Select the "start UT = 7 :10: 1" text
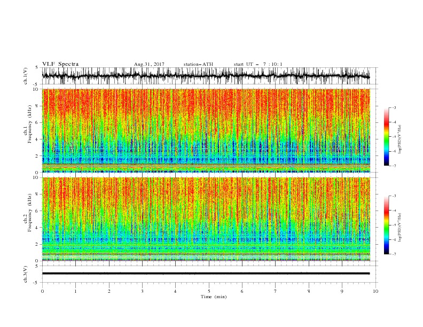The width and height of the screenshot is (423, 327). (x=258, y=64)
